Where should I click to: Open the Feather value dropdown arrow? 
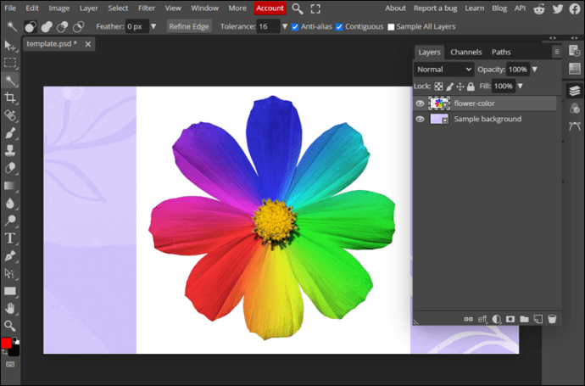click(153, 26)
